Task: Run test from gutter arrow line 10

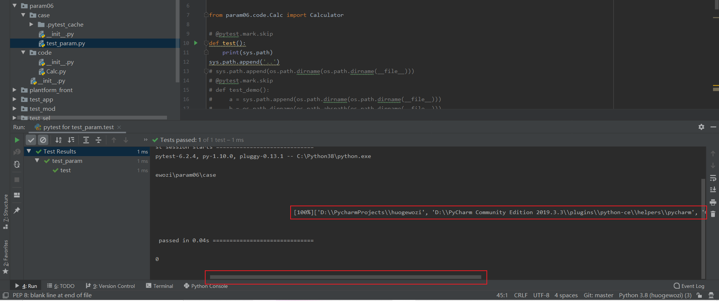Action: pos(195,43)
